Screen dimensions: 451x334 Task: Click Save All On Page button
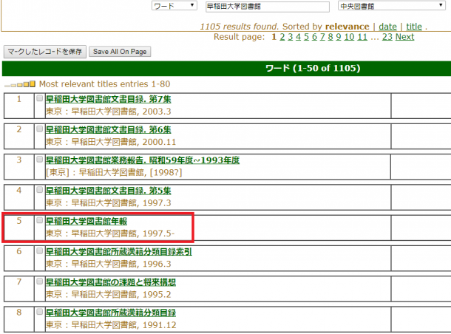[120, 52]
